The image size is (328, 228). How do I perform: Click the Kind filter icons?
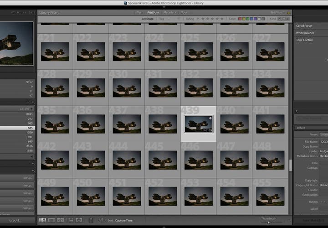tap(283, 19)
